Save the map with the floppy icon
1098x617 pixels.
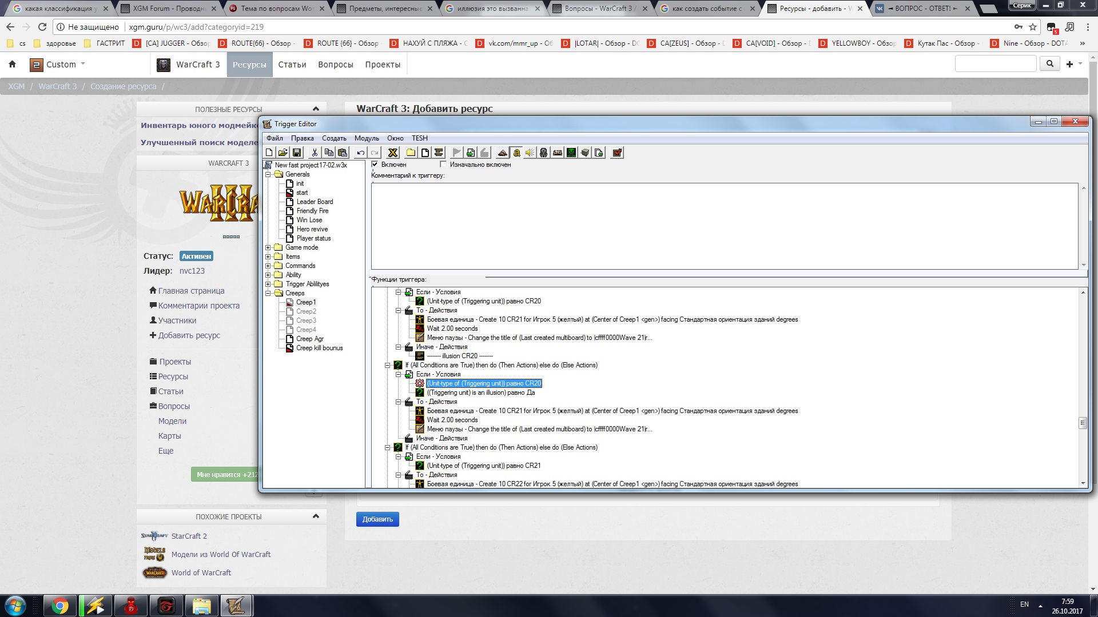point(297,153)
